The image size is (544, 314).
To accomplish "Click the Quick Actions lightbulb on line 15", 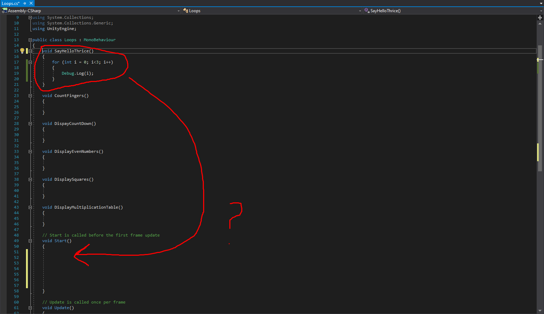I will [22, 51].
